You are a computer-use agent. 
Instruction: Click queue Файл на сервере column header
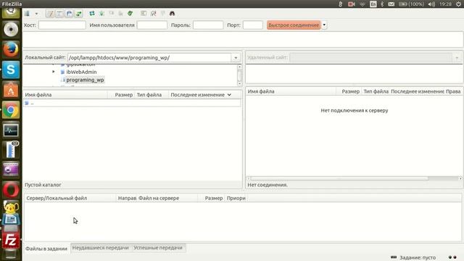[x=167, y=198]
